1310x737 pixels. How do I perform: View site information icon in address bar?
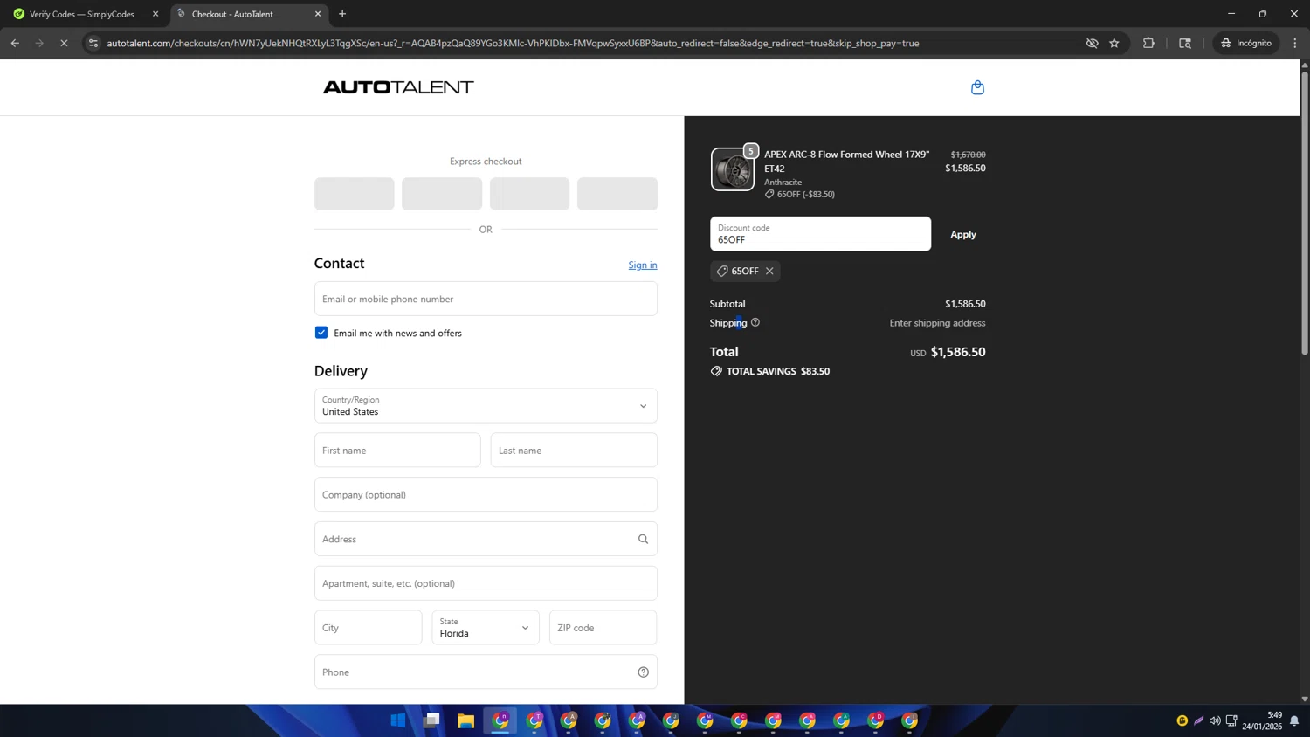coord(93,43)
